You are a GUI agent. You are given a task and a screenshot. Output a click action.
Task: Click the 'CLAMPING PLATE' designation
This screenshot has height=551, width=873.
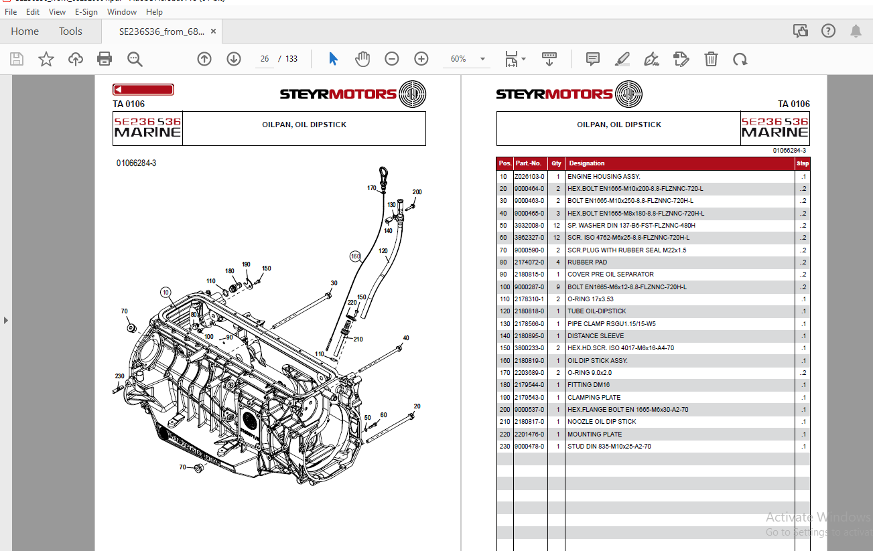[594, 397]
